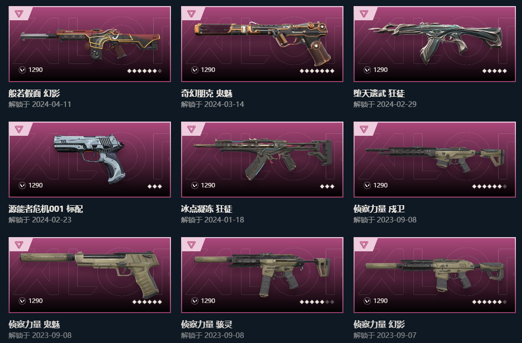Image resolution: width=522 pixels, height=343 pixels.
Task: Click the tier badge on 奇幻朋克 鬼魅 card
Action: (x=191, y=14)
